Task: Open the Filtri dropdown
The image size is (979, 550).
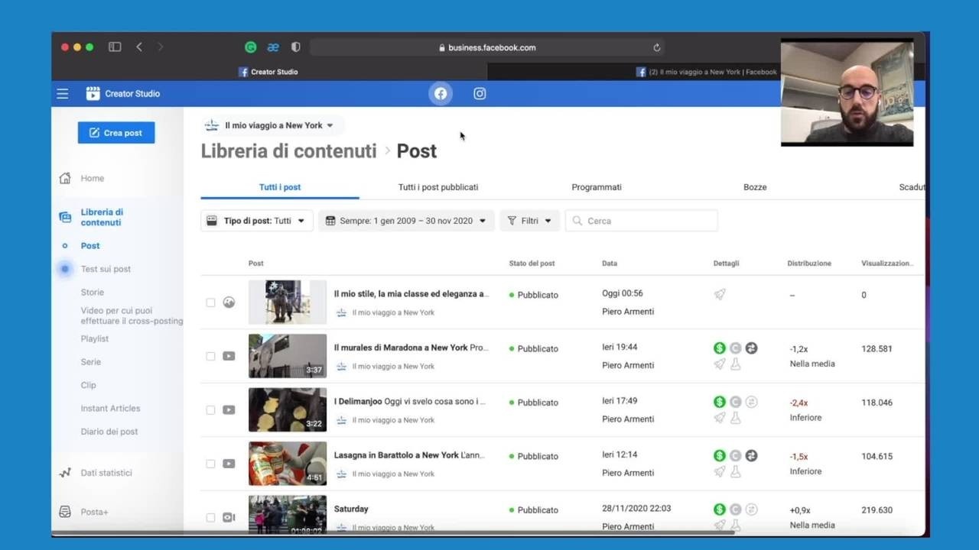Action: (530, 221)
